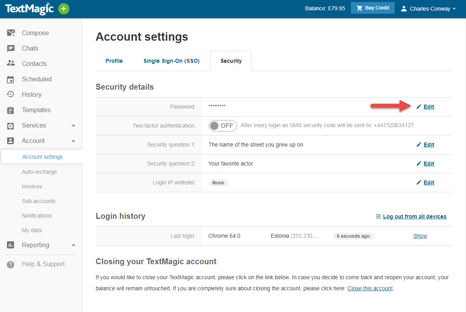Image resolution: width=466 pixels, height=312 pixels.
Task: Open Templates from sidebar
Action: (36, 110)
